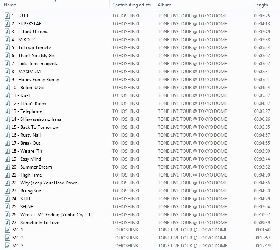The width and height of the screenshot is (280, 250).
Task: Click the file icon of 14 - Shiawaseiro no hana
Action: click(7, 119)
